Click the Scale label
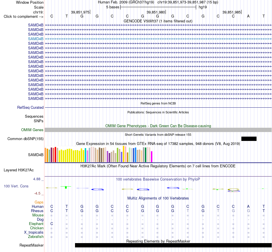272x252 pixels. [39, 7]
